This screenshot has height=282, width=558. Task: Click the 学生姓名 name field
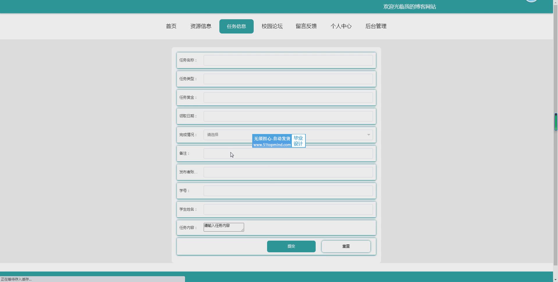click(288, 209)
